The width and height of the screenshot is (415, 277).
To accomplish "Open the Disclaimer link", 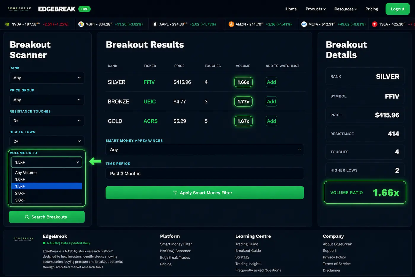I will 332,270.
